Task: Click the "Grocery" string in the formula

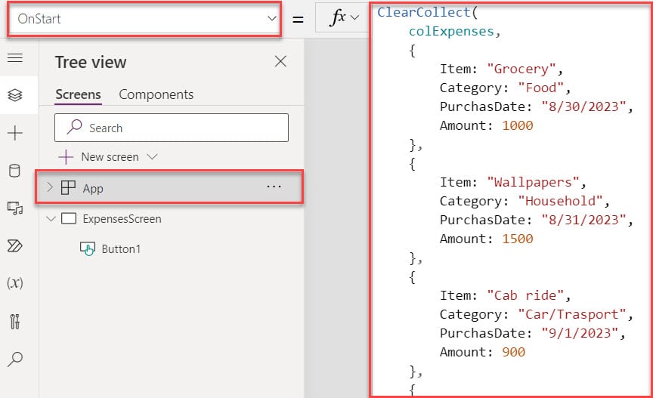Action: pyautogui.click(x=521, y=69)
